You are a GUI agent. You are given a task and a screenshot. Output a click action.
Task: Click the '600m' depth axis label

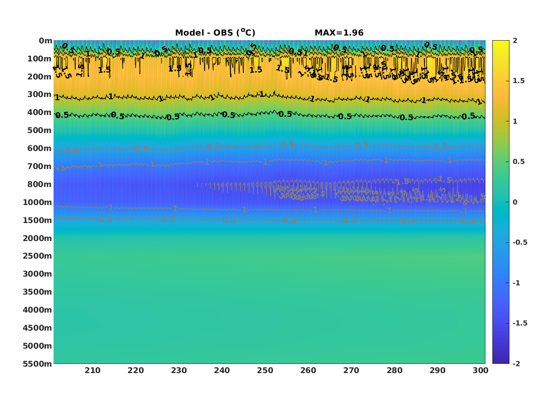40,148
